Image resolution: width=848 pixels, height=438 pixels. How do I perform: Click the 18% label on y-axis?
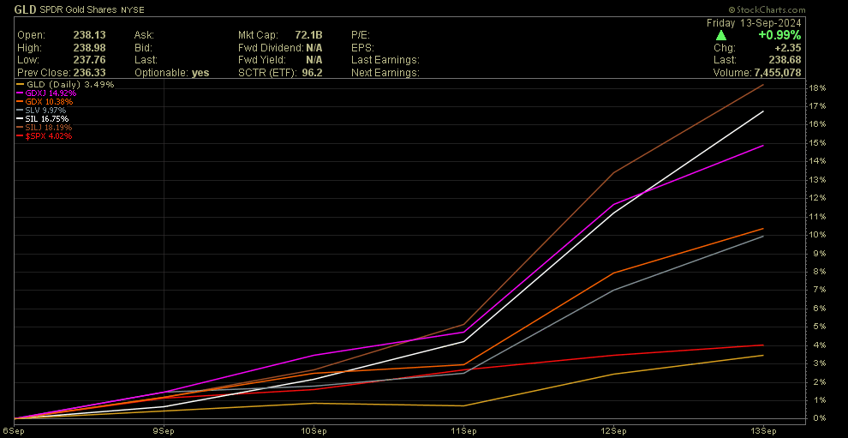[818, 87]
